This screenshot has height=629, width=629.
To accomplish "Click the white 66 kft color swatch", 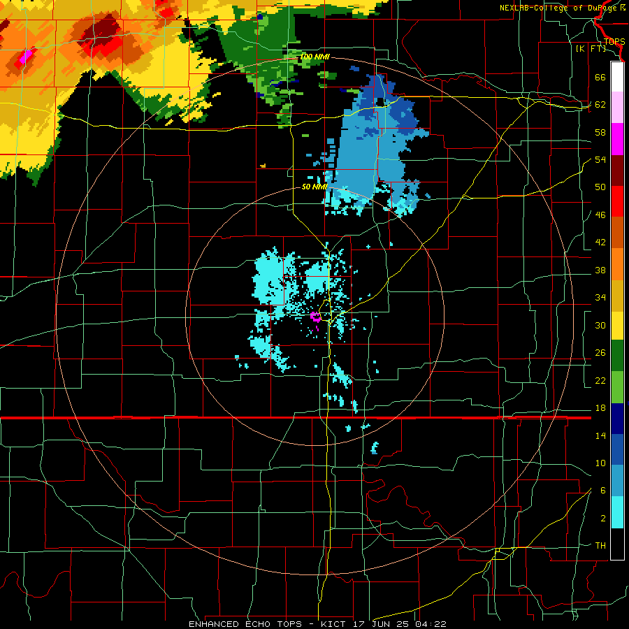I will coord(617,77).
